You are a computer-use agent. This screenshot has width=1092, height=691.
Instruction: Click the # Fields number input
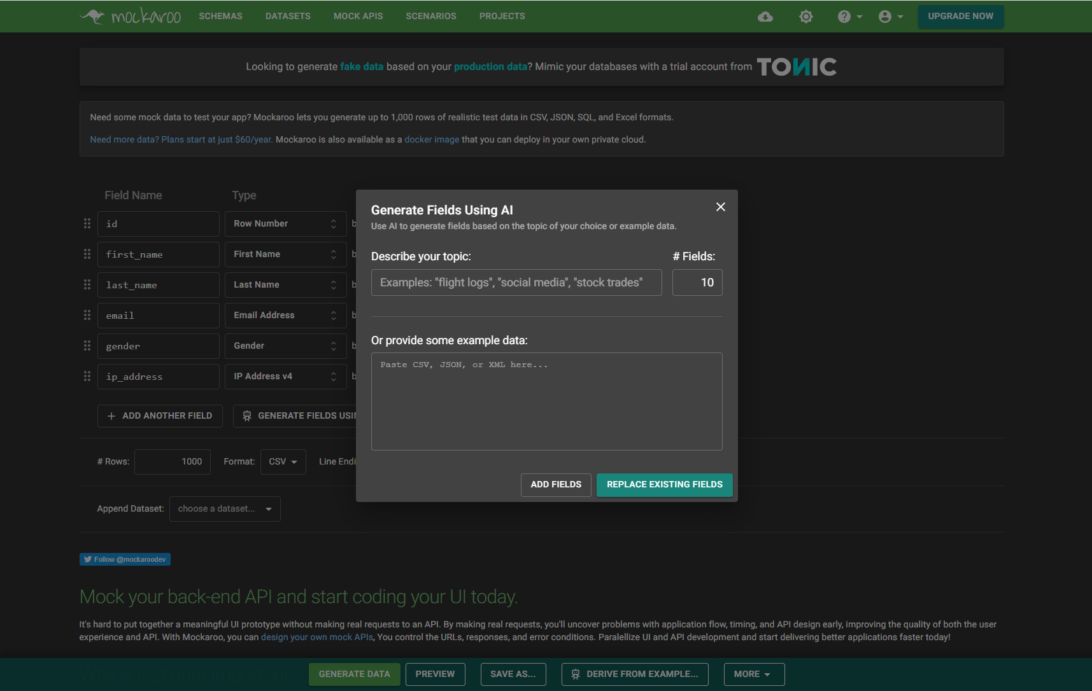(697, 283)
